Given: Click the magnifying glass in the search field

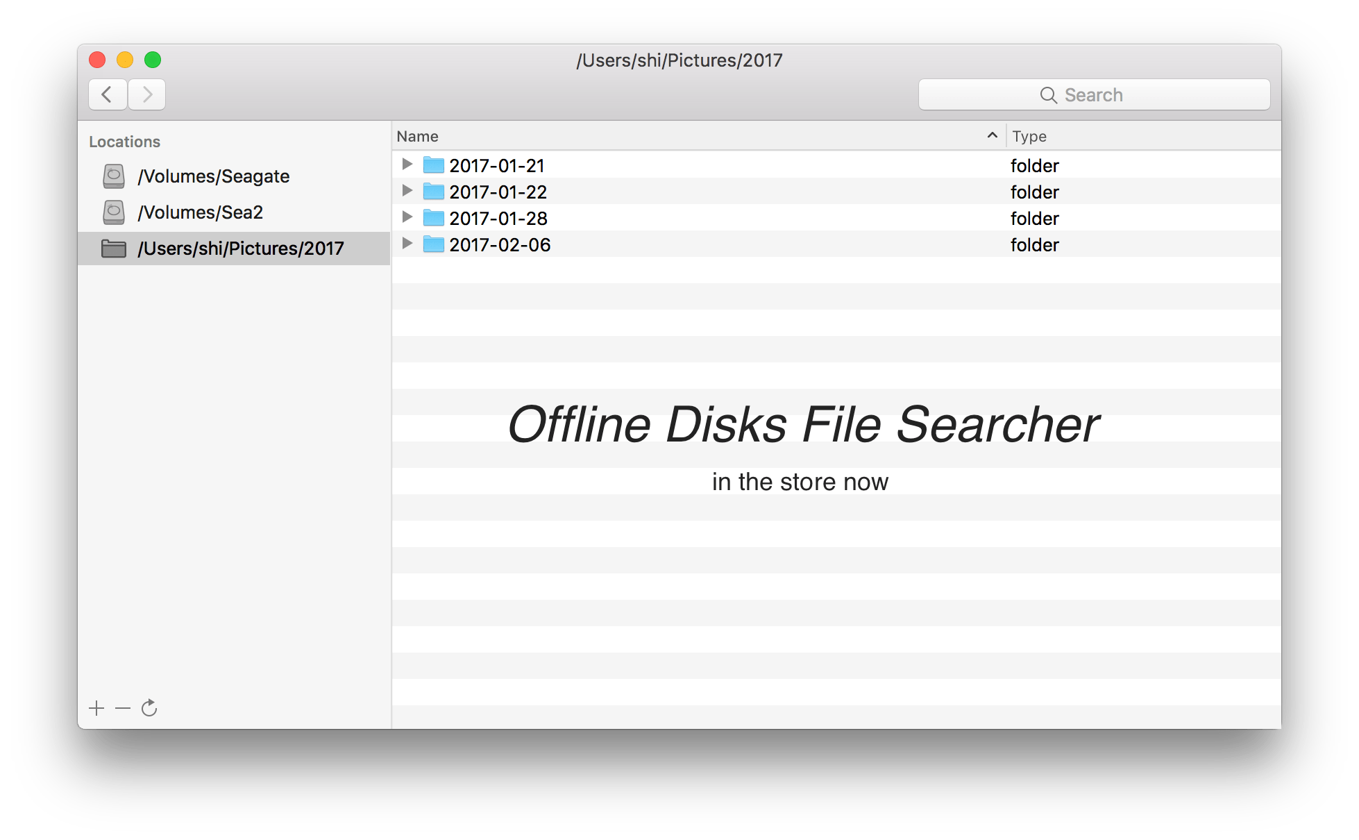Looking at the screenshot, I should pyautogui.click(x=1048, y=94).
